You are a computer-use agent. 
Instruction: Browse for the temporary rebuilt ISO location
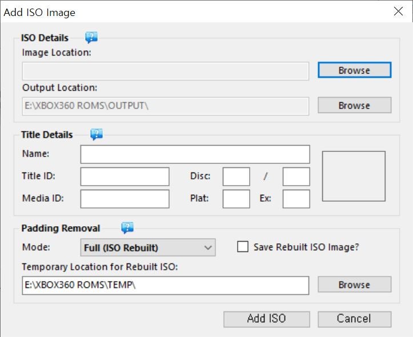click(355, 284)
